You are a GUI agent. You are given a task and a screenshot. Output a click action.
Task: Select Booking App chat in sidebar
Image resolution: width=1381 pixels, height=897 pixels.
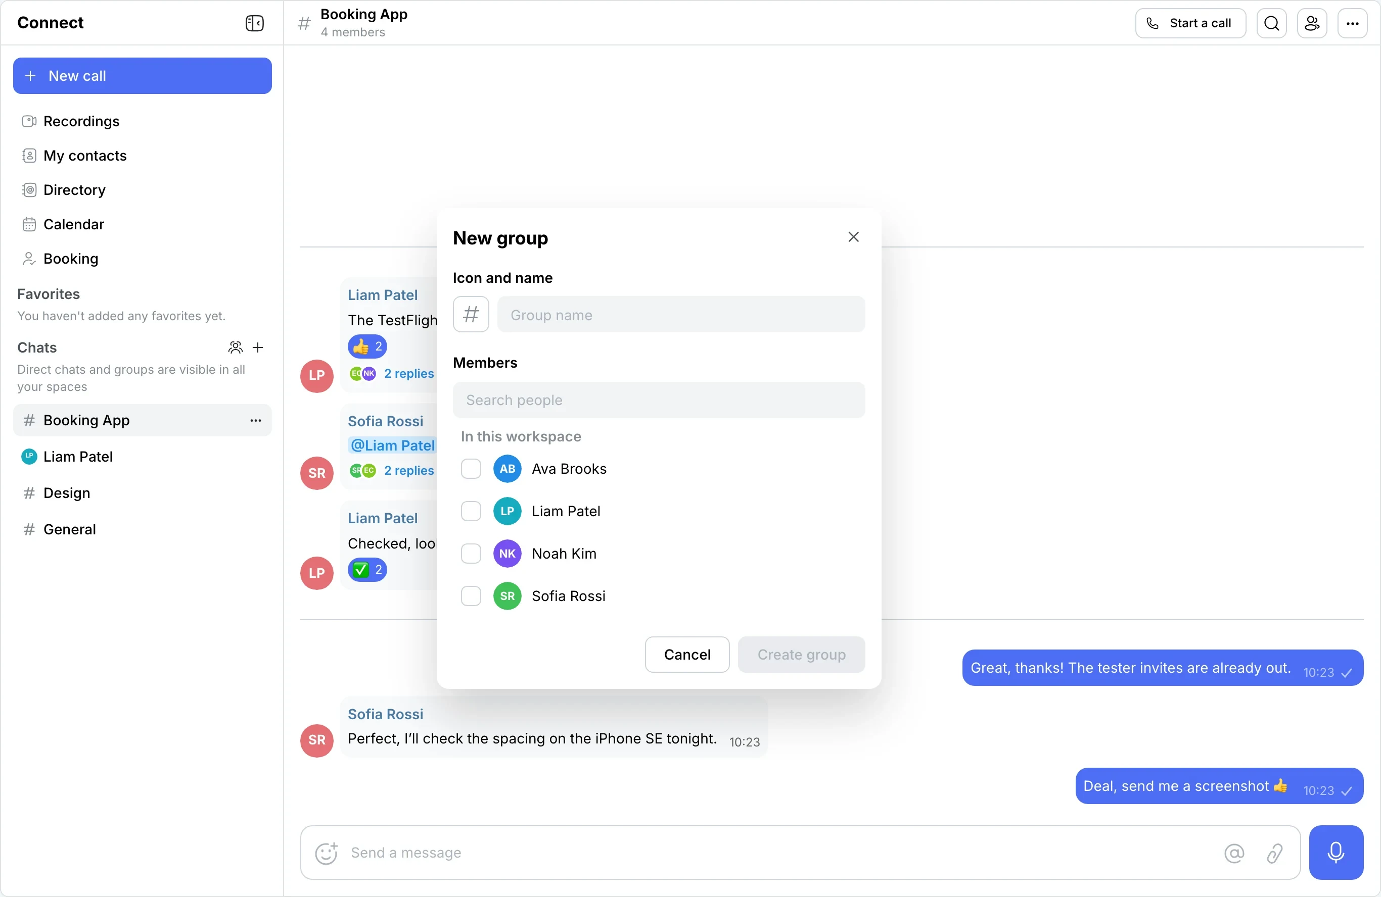[x=142, y=420]
